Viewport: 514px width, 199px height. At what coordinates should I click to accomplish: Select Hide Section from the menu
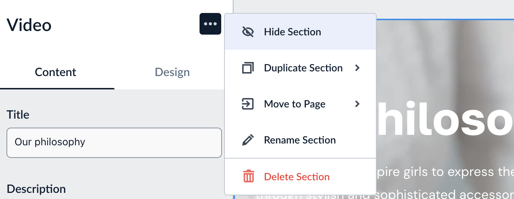point(292,32)
